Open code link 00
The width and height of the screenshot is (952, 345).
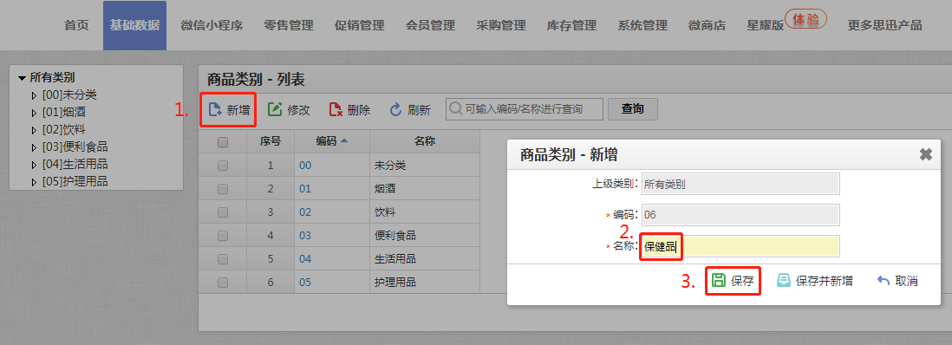[305, 166]
